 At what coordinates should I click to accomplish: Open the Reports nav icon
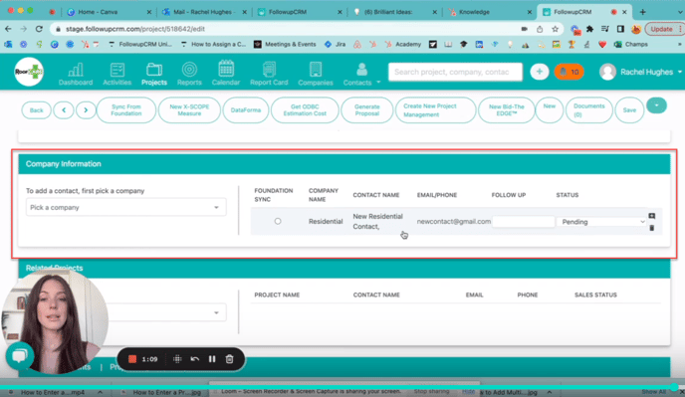tap(189, 74)
